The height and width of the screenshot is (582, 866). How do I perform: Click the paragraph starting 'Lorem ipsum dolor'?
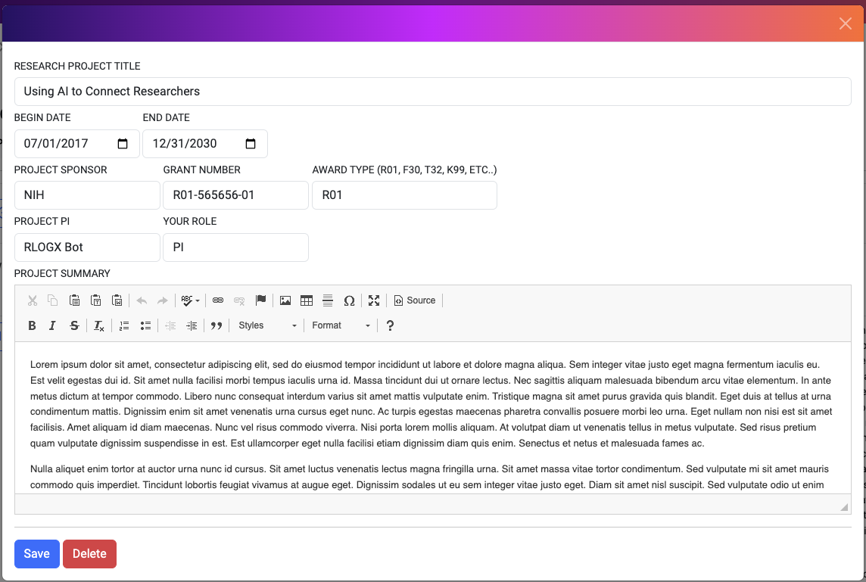click(431, 403)
